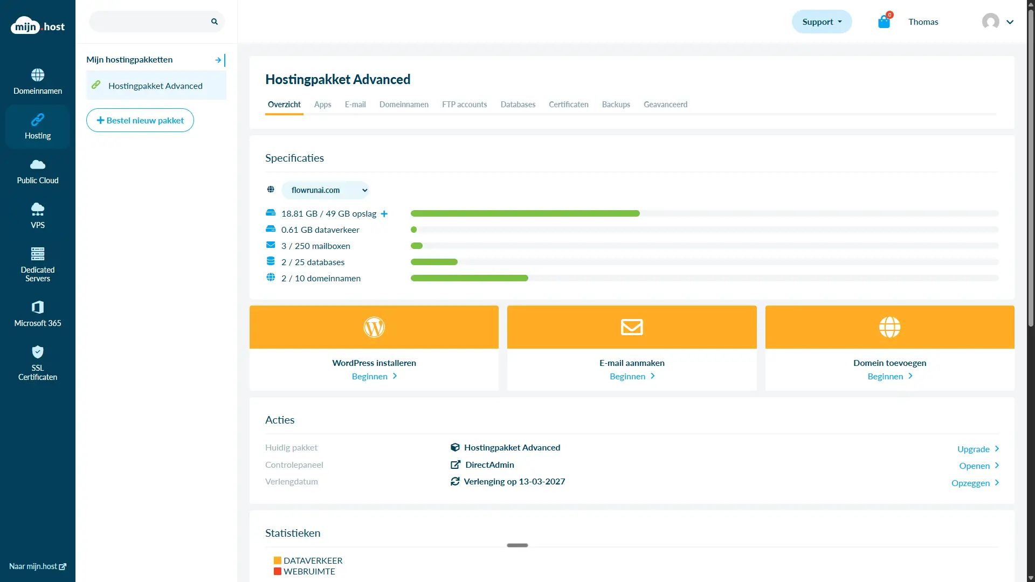Click the search magnifier icon

click(215, 22)
